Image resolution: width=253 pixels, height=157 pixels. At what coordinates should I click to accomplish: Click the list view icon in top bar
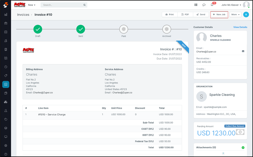[x=196, y=5]
